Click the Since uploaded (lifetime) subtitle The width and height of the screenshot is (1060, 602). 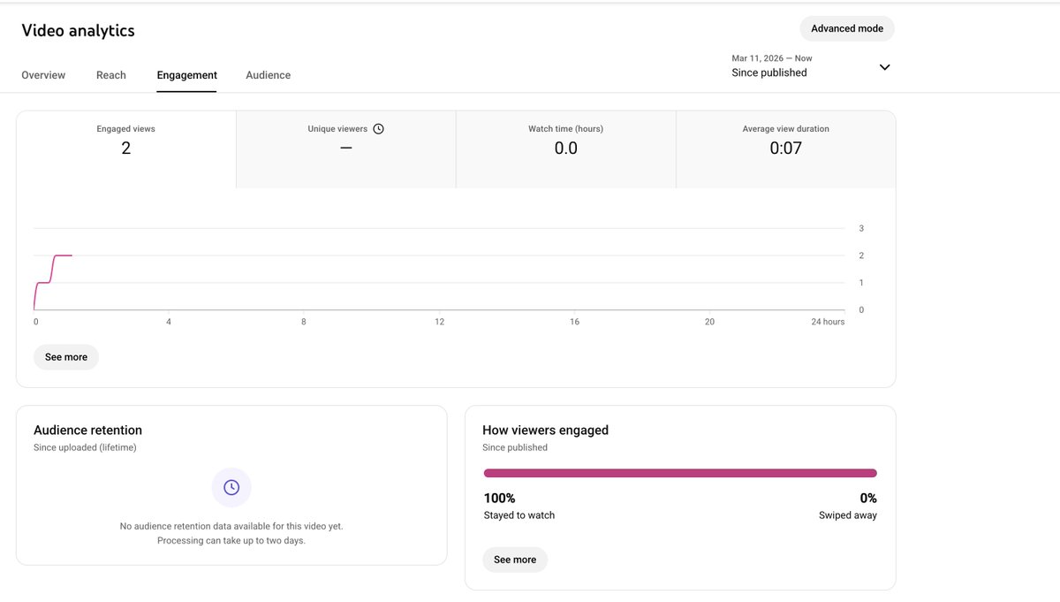85,447
